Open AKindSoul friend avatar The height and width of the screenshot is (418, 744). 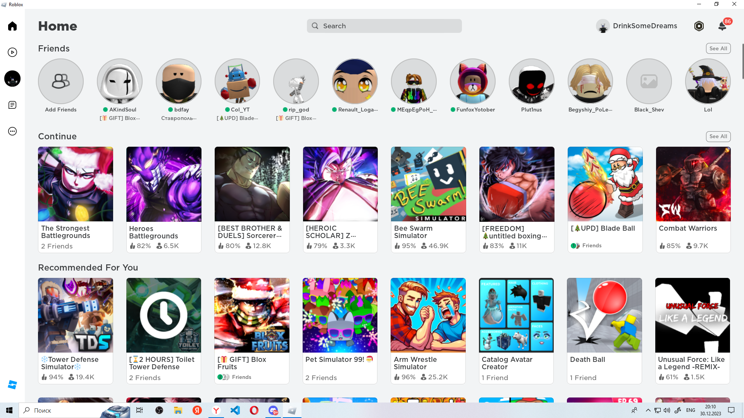point(120,81)
